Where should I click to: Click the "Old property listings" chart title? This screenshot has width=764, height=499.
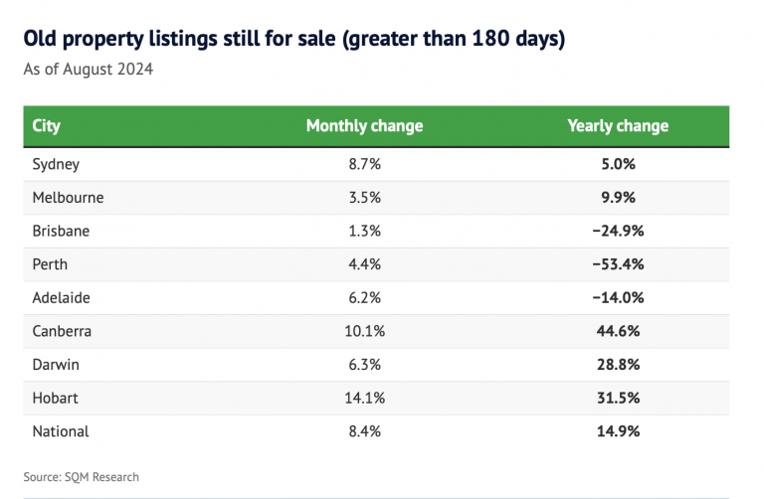tap(294, 41)
